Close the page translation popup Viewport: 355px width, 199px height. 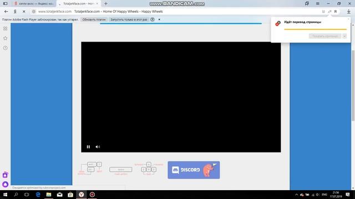(x=348, y=19)
